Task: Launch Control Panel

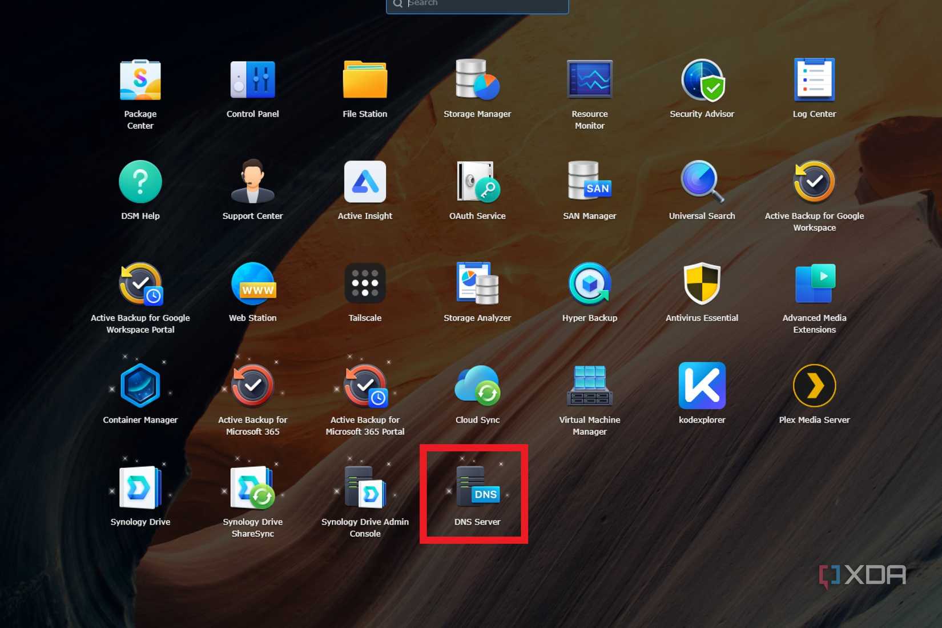Action: [x=252, y=81]
